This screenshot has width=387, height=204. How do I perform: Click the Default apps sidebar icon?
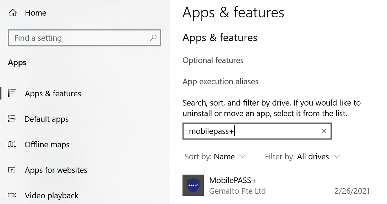12,119
